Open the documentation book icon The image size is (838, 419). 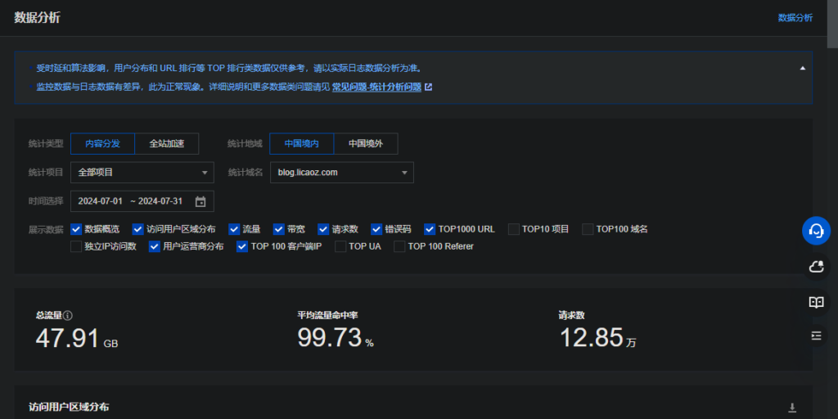pos(816,303)
